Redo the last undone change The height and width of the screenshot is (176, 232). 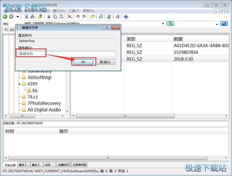click(x=84, y=17)
